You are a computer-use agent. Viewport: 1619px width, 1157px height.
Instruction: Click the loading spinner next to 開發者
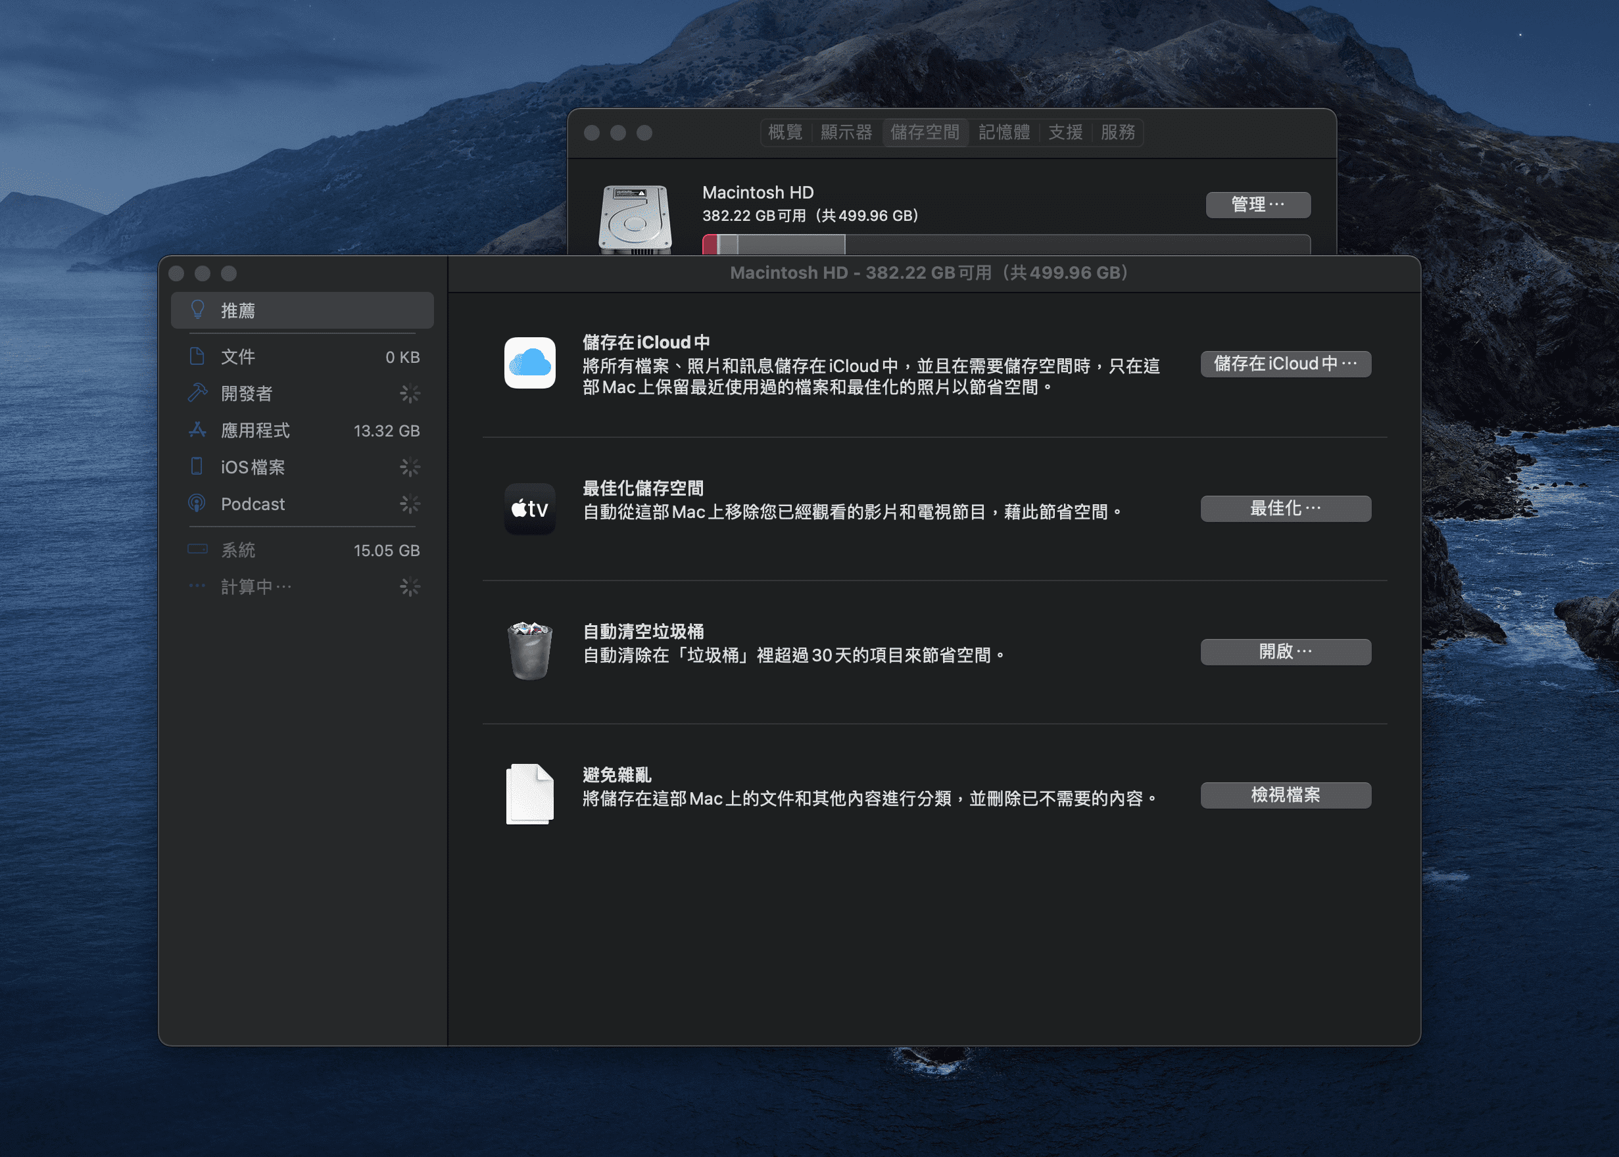tap(410, 393)
